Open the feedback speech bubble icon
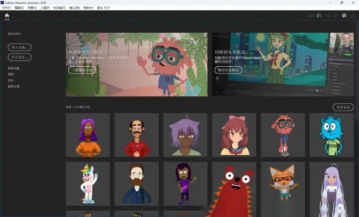 pos(344,16)
